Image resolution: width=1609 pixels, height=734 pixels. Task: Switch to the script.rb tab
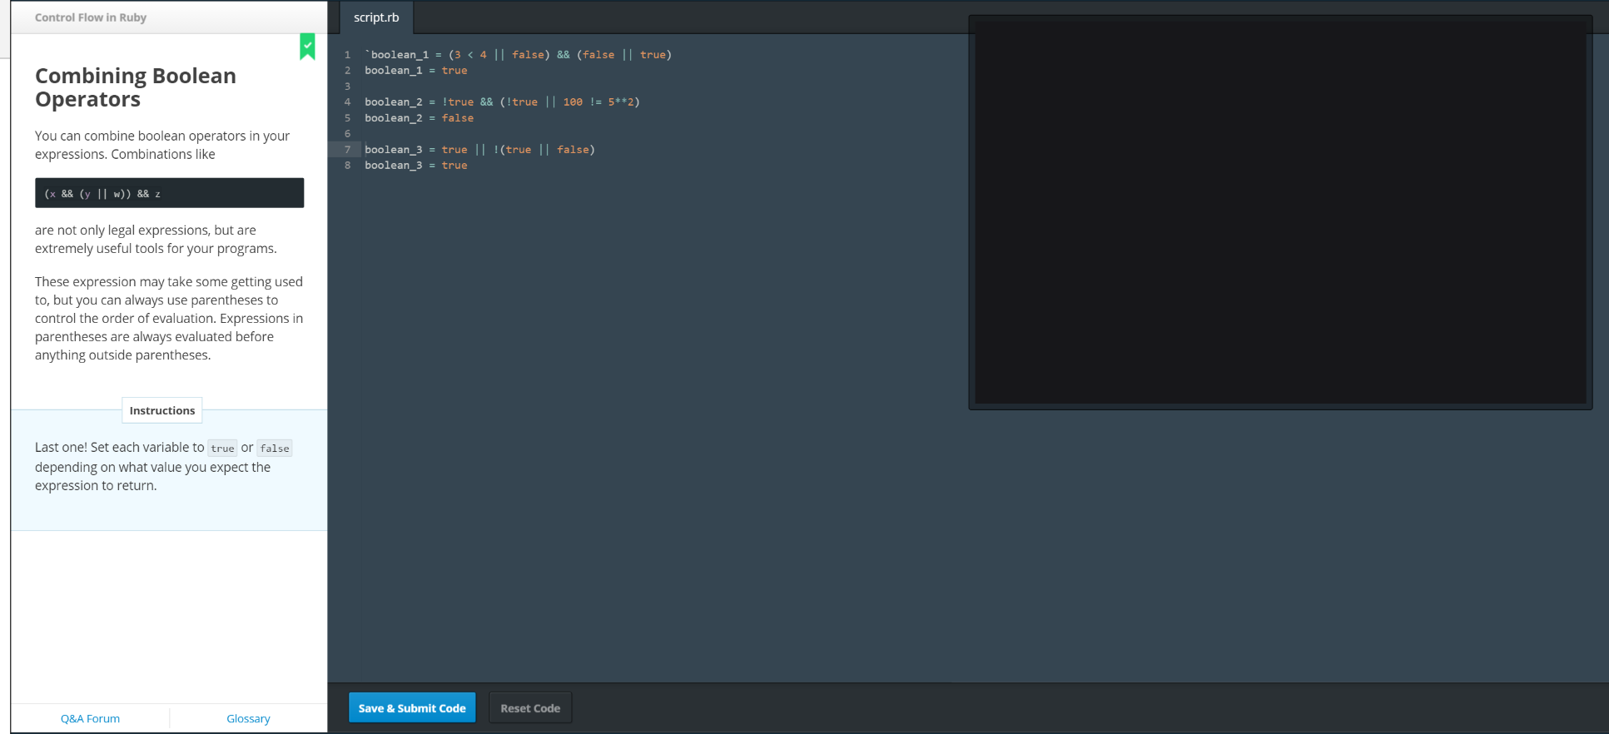(376, 17)
